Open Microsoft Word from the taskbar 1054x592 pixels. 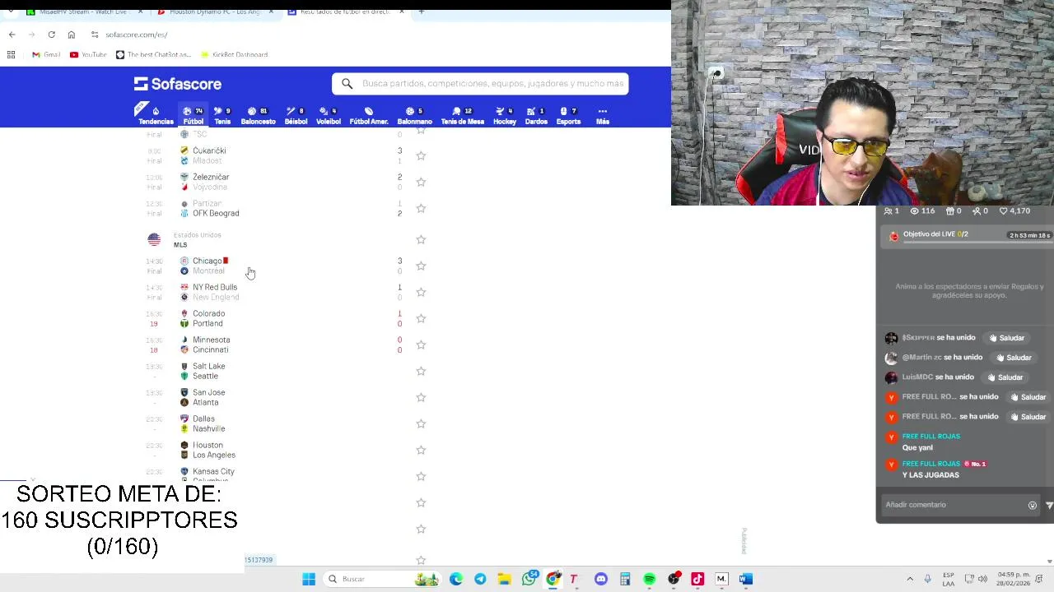tap(746, 579)
